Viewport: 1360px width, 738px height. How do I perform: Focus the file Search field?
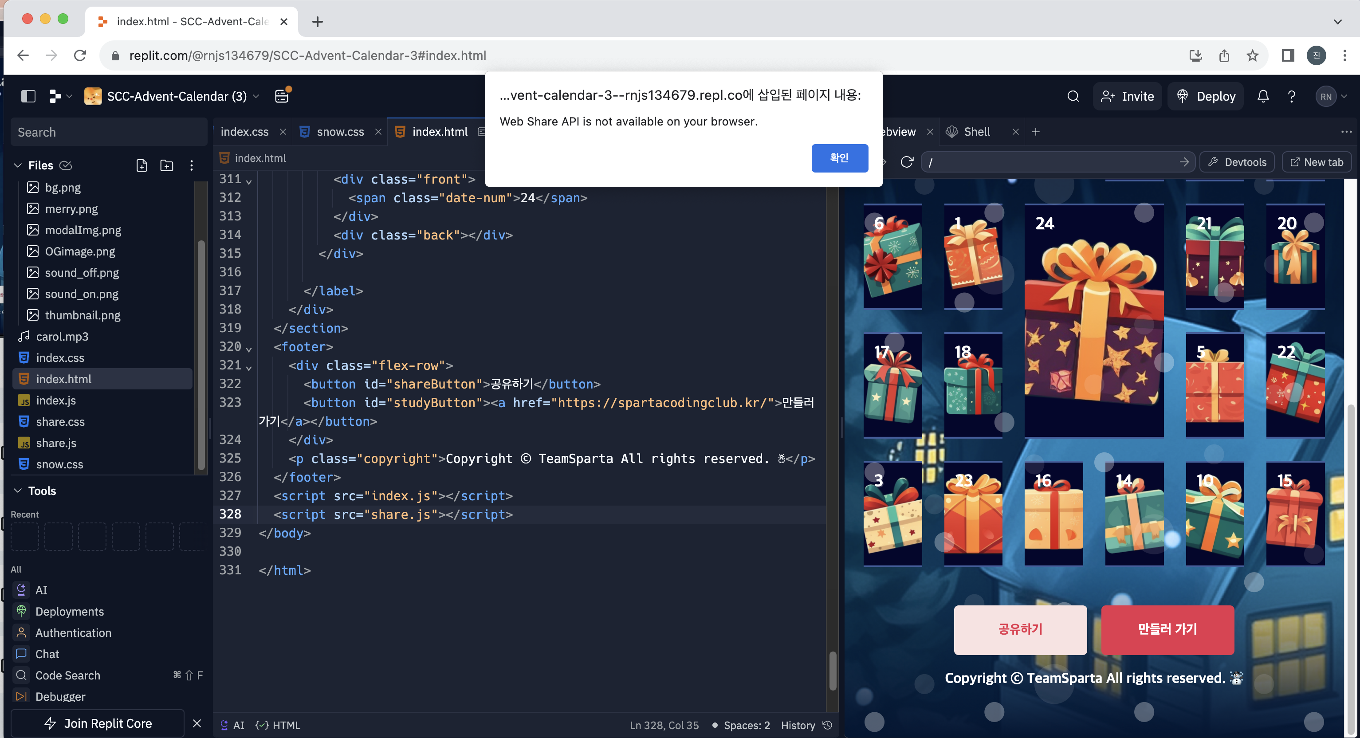[x=109, y=132]
